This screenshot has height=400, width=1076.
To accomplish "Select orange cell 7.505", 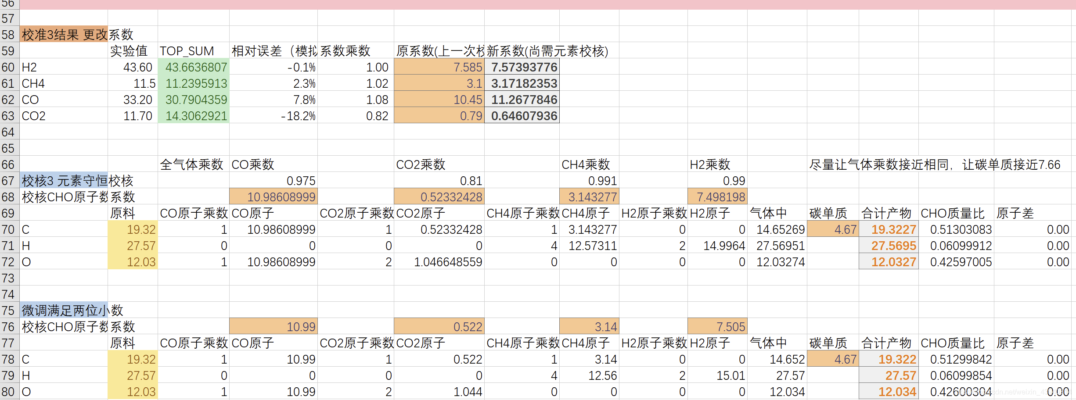I will (717, 326).
